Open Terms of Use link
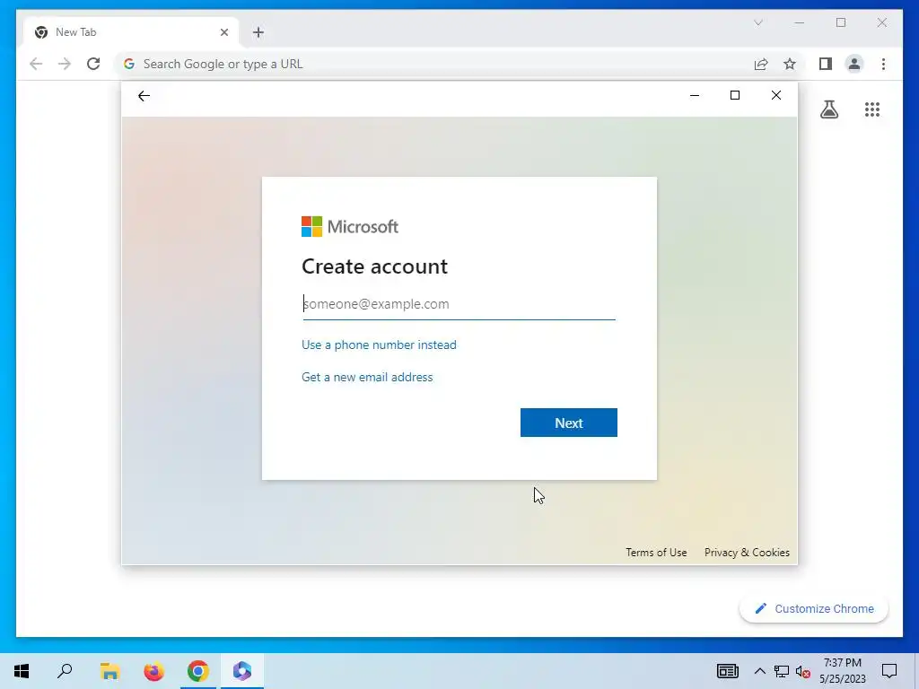This screenshot has height=689, width=919. click(656, 553)
